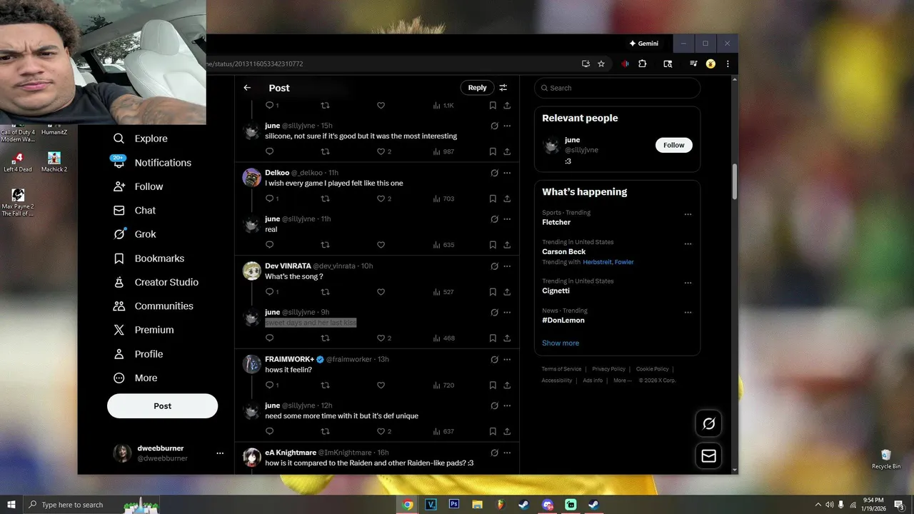Viewport: 914px width, 514px height.
Task: Bookmark Delkoo's reply
Action: point(493,198)
